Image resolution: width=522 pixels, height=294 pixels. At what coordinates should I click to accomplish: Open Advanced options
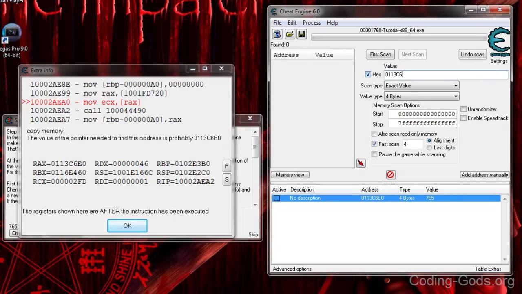(292, 269)
